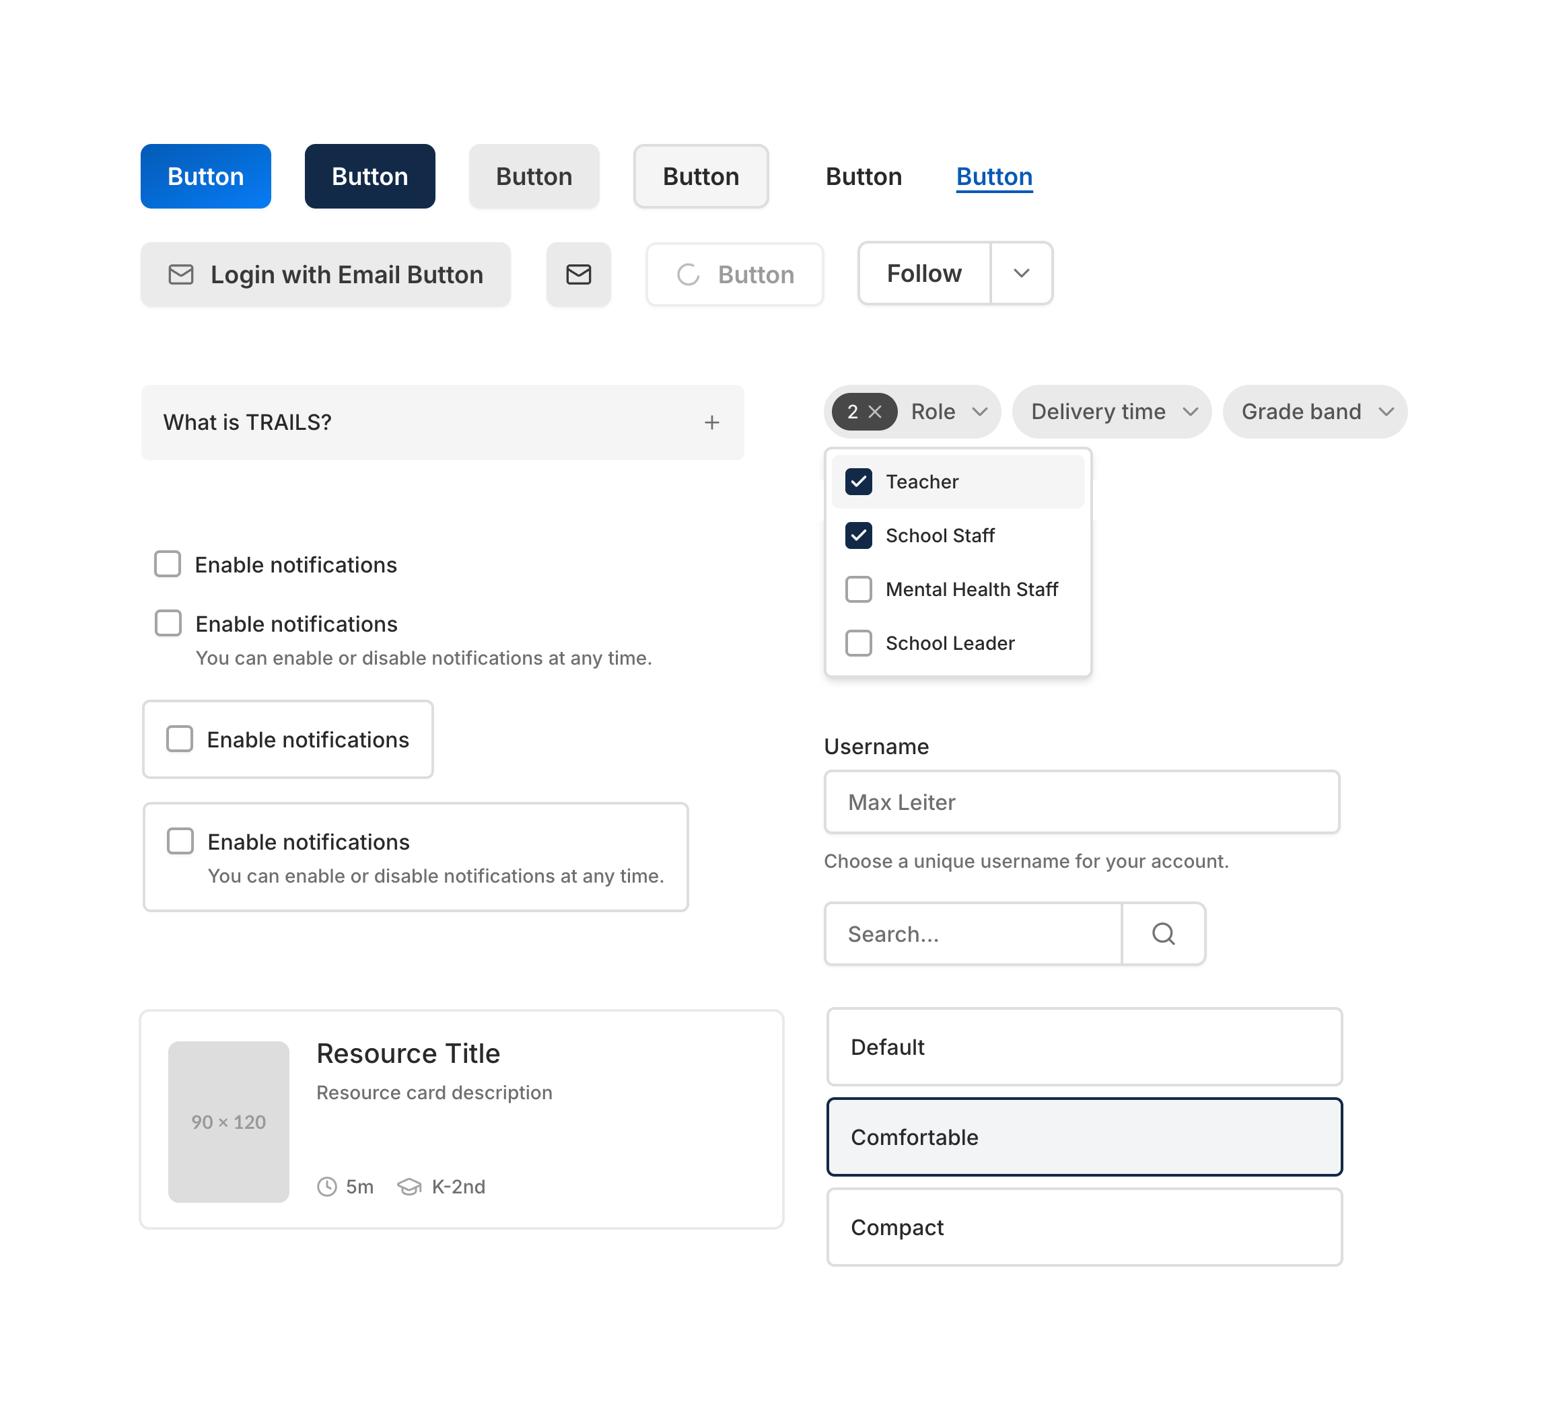Click the disabled loading Button
The height and width of the screenshot is (1406, 1548).
point(735,274)
